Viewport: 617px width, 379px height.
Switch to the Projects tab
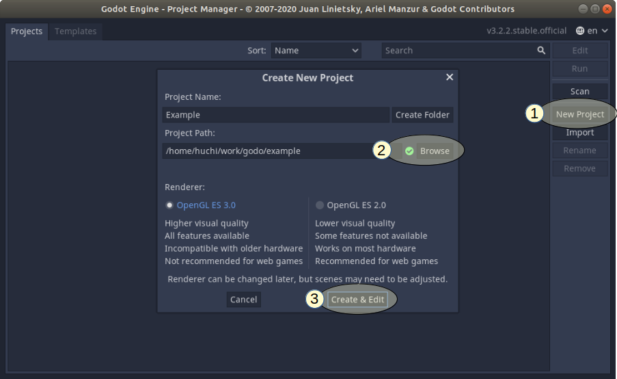[x=27, y=31]
